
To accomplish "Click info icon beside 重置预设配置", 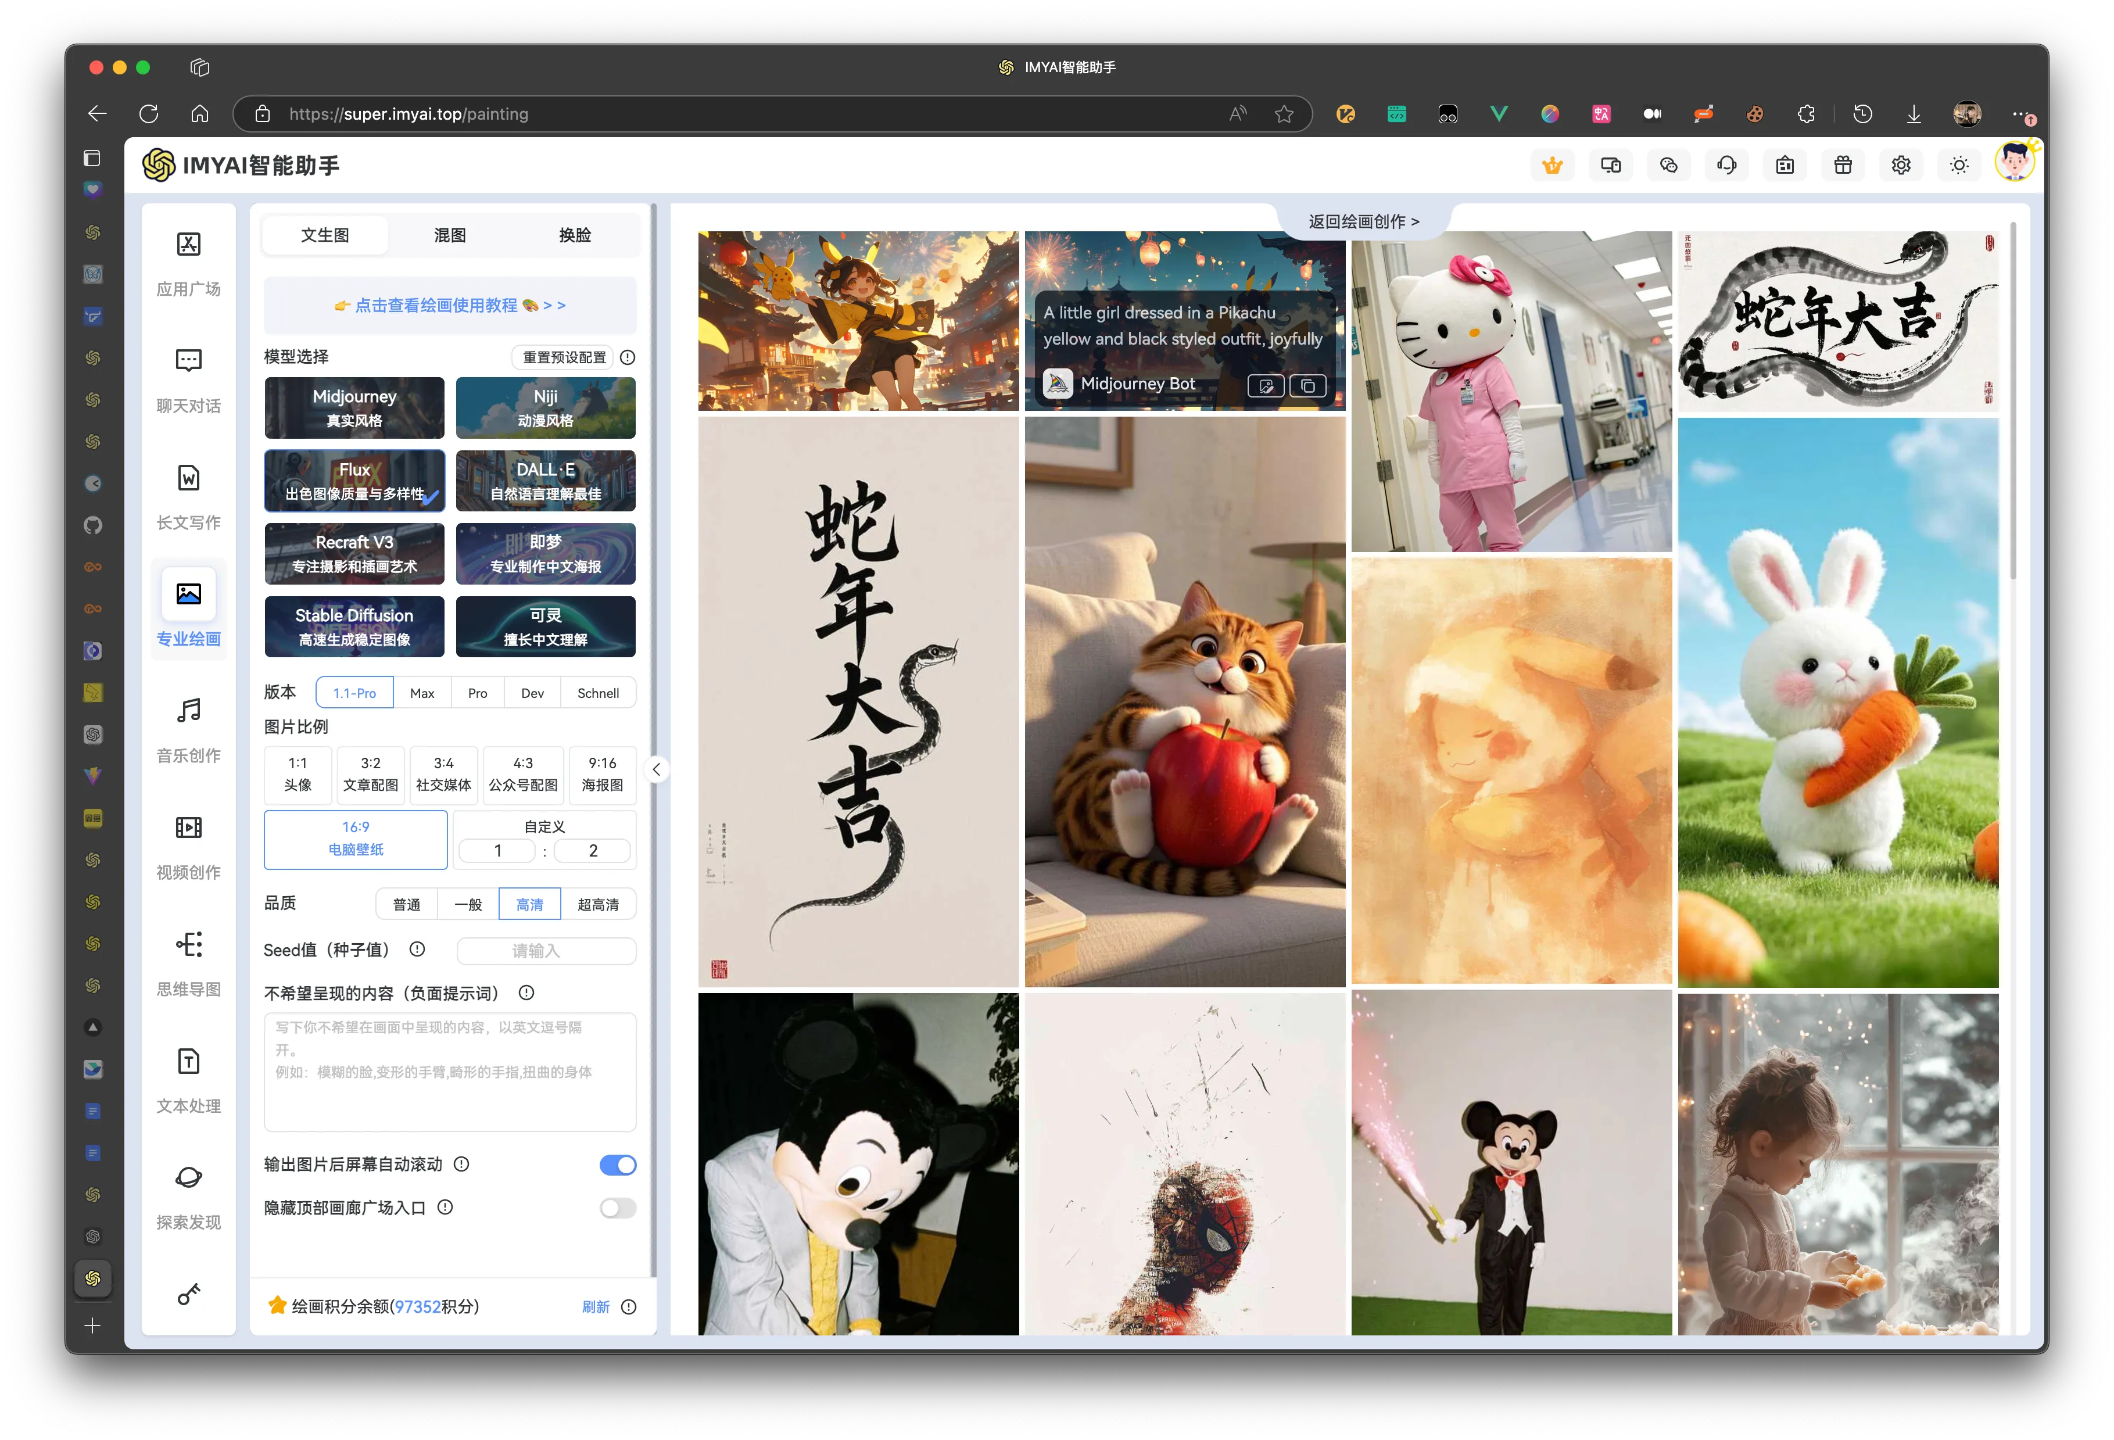I will pos(628,357).
